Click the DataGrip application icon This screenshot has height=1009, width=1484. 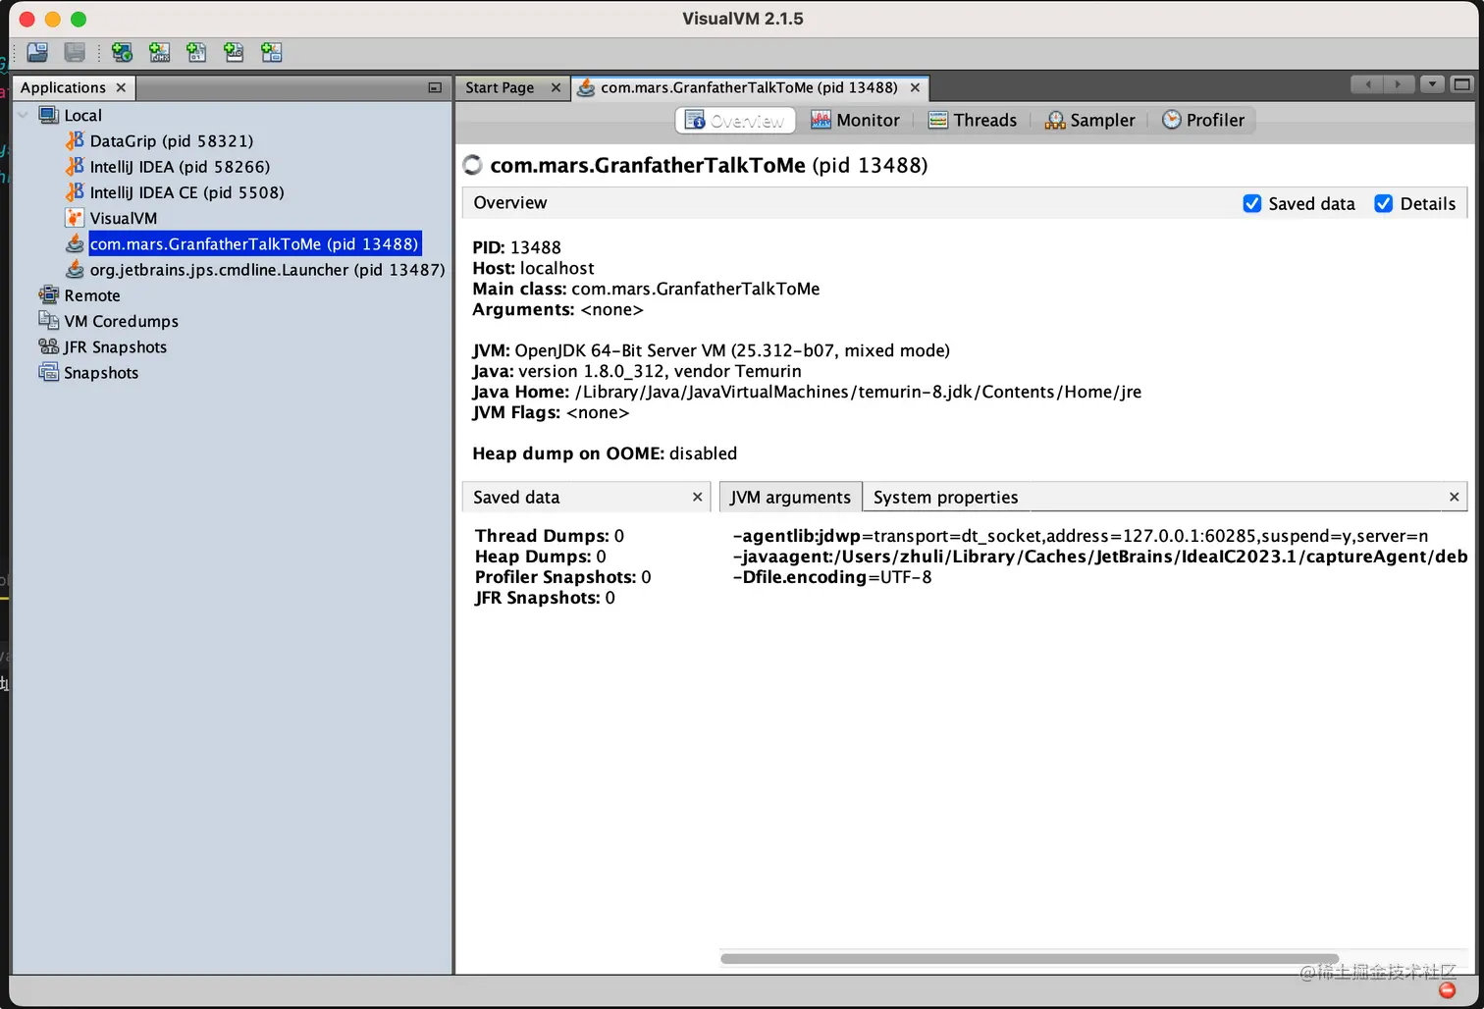point(75,140)
